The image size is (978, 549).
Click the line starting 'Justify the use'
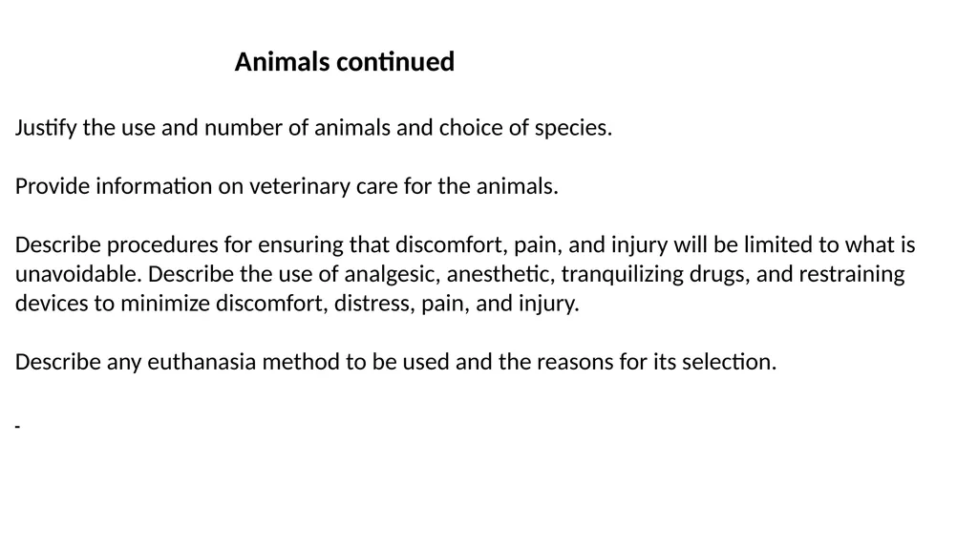(x=313, y=128)
